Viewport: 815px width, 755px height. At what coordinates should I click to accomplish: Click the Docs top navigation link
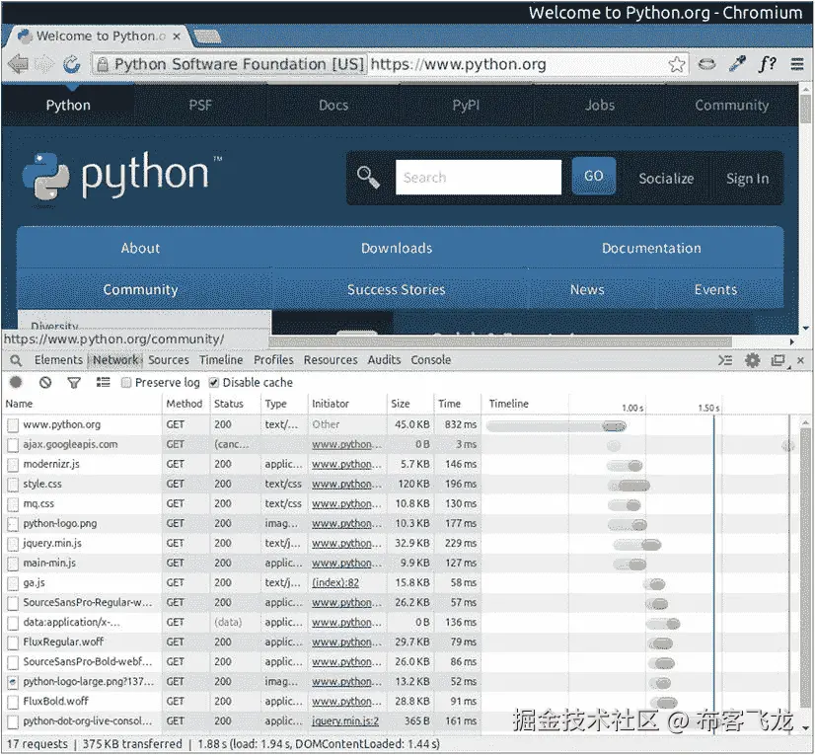(333, 106)
